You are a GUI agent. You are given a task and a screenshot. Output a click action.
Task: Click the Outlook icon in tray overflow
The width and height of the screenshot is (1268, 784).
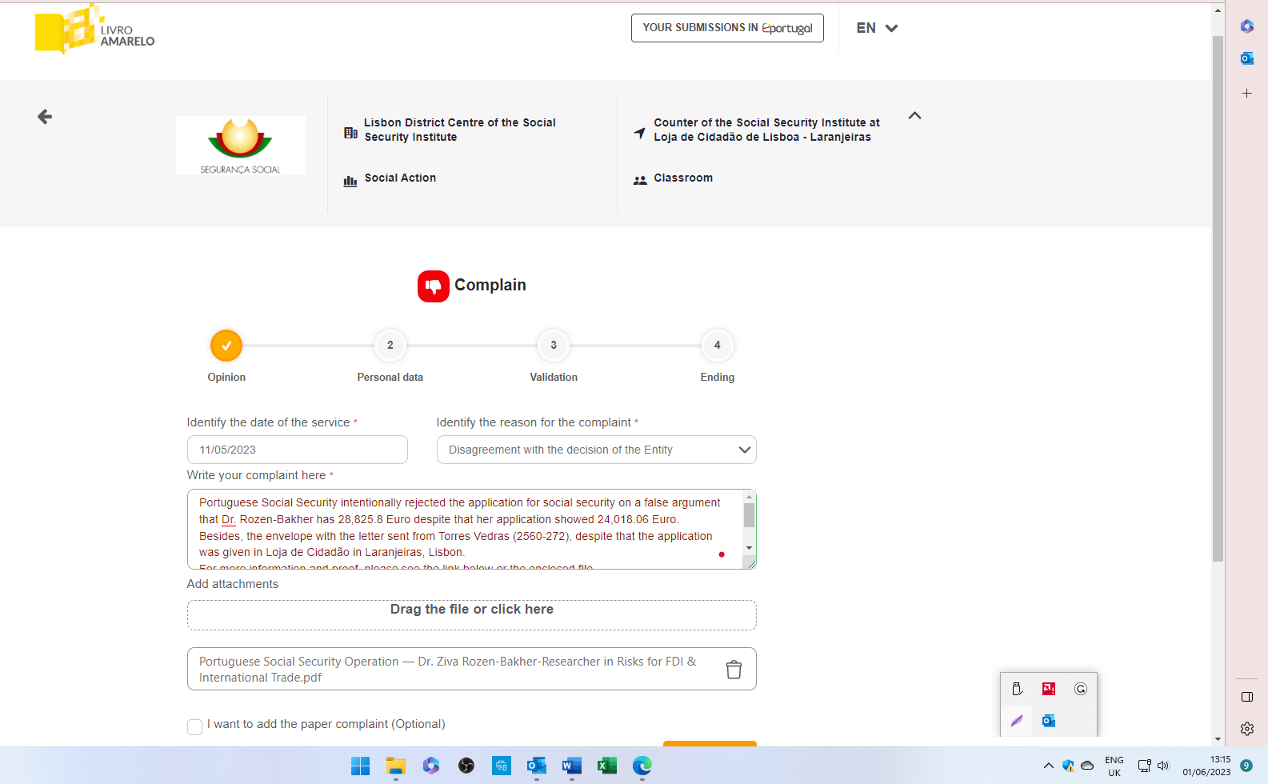(x=1049, y=721)
